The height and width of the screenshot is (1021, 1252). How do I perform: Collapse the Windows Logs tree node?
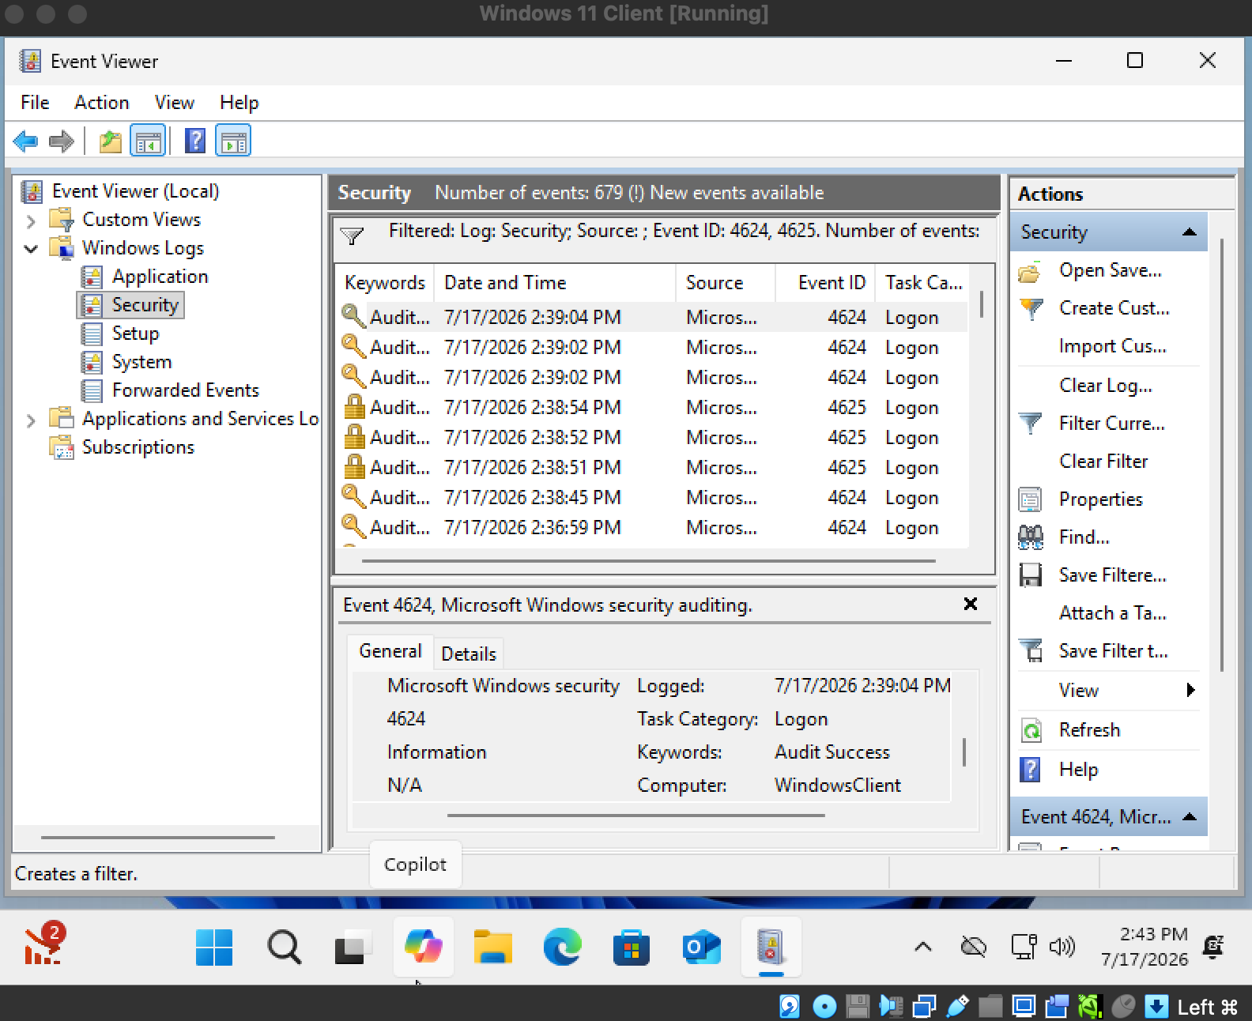[x=31, y=249]
